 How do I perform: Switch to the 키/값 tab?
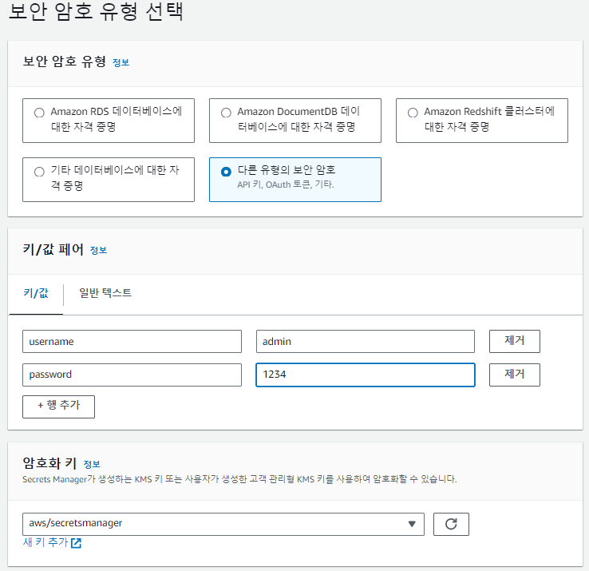tap(36, 293)
